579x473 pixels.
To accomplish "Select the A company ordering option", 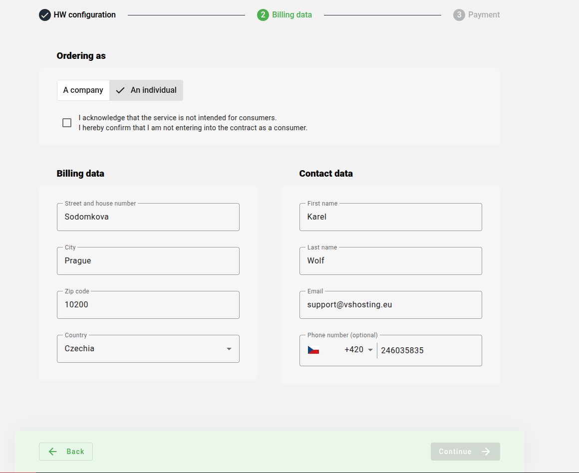I will (83, 90).
